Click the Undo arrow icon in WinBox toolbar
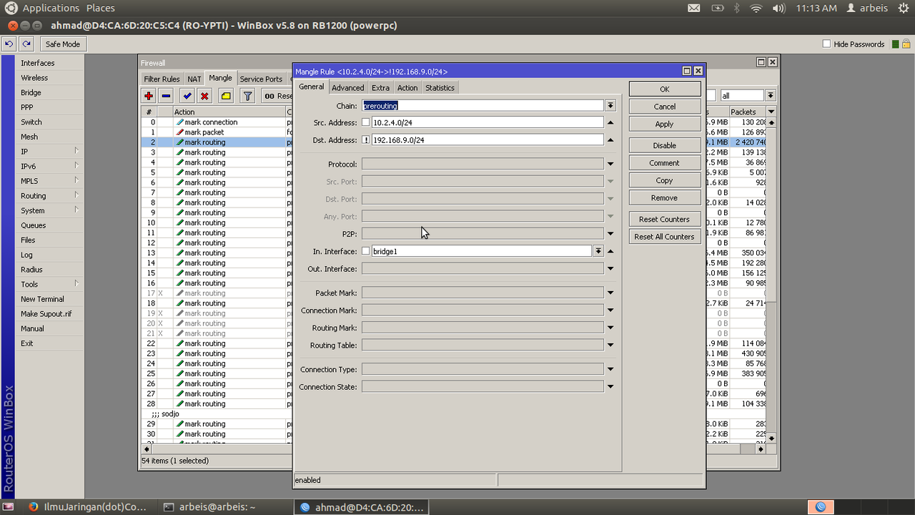Screen dimensions: 915x515 pos(9,44)
